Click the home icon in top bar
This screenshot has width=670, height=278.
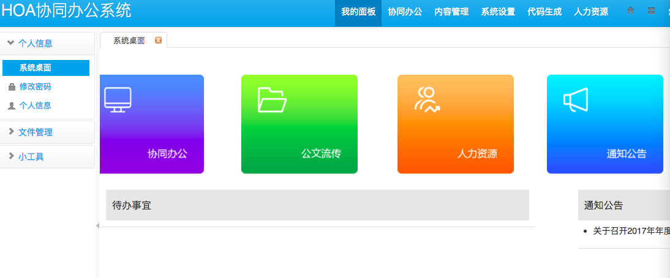(630, 11)
